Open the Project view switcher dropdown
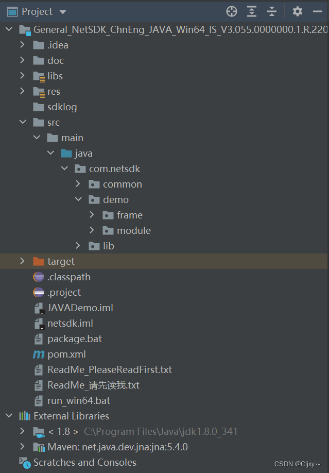329x473 pixels. point(63,11)
